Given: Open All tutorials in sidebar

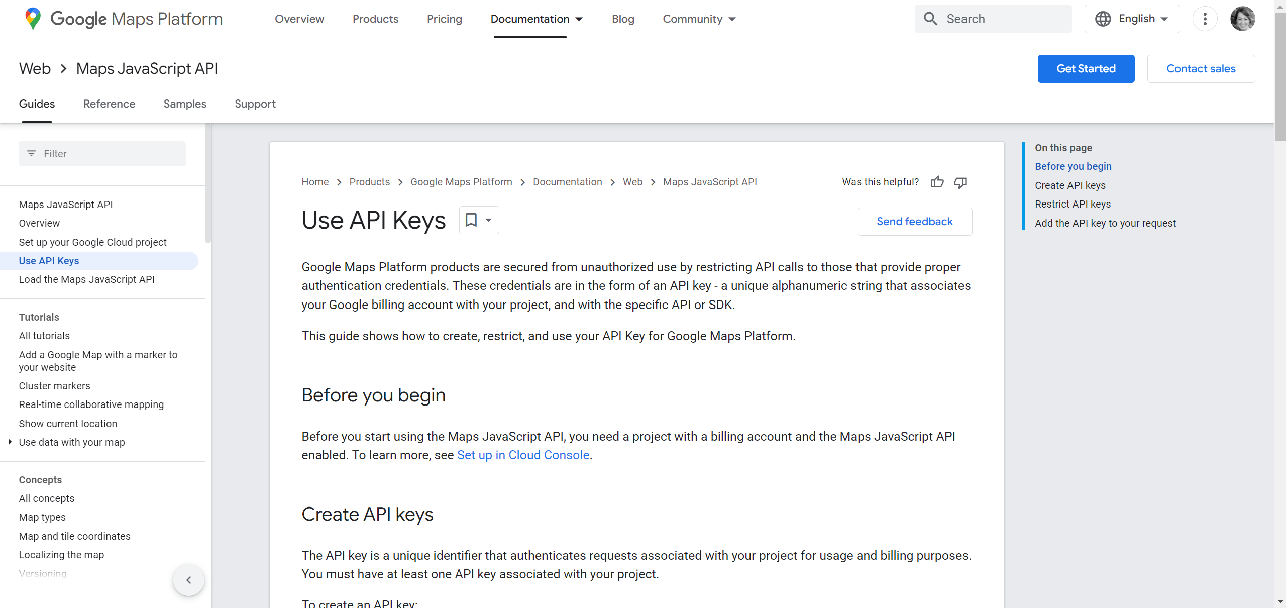Looking at the screenshot, I should click(44, 336).
